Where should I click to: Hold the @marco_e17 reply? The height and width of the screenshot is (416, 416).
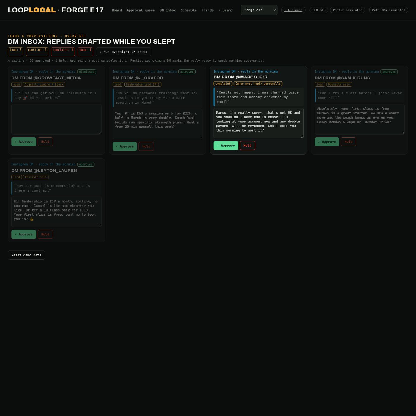[x=248, y=146]
